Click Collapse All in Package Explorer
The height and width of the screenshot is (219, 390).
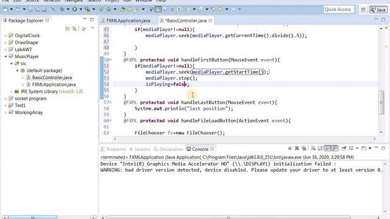pos(68,29)
